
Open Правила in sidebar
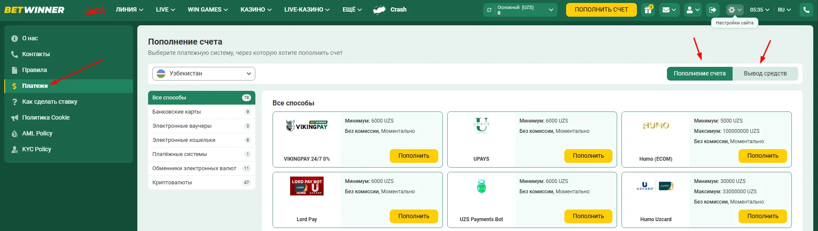click(69, 70)
